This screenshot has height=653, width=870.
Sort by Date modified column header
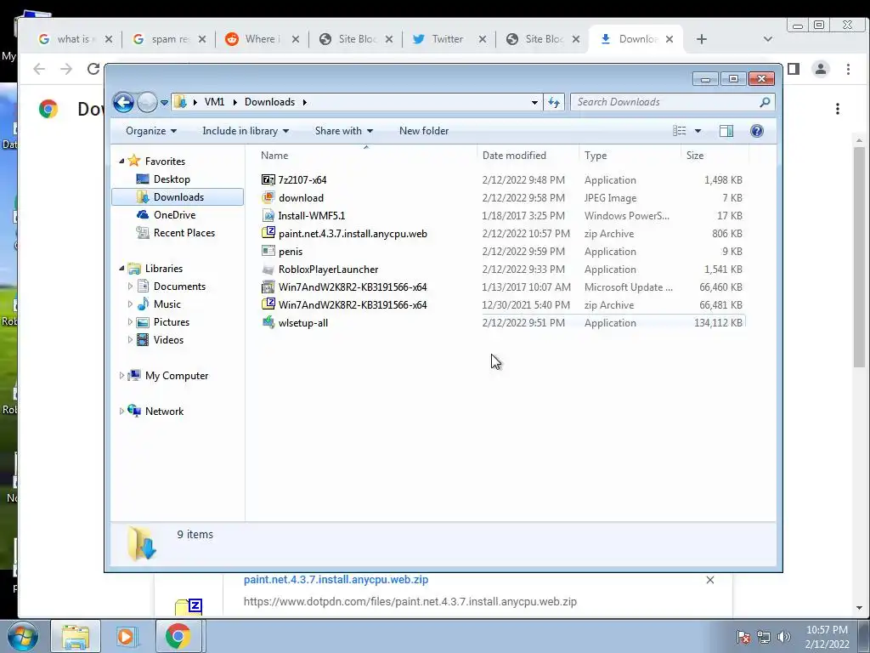tap(528, 156)
